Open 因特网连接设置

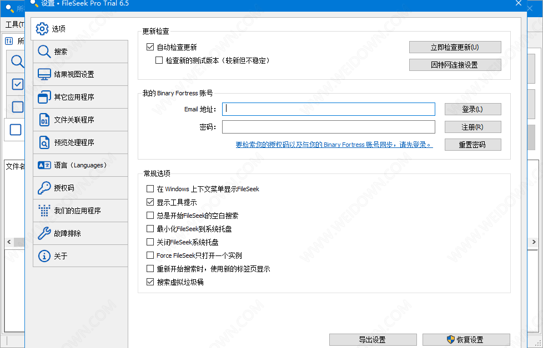point(455,65)
